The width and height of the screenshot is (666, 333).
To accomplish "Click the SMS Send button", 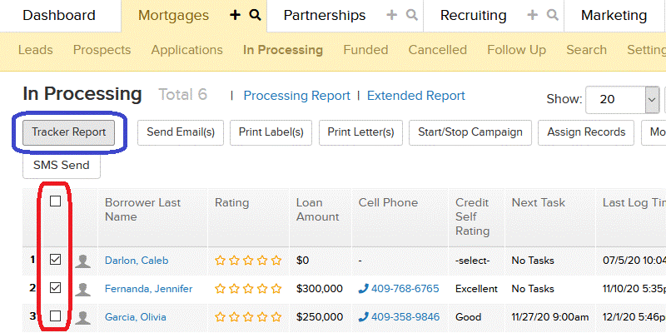I will pos(61,165).
